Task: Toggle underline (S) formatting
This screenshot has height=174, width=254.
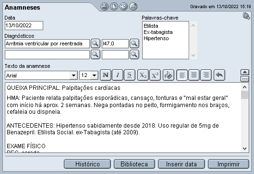Action: click(130, 75)
